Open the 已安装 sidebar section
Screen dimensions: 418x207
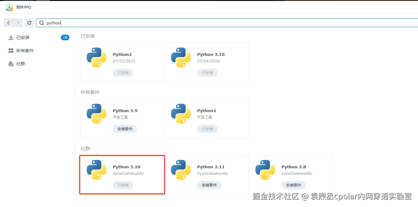[x=37, y=37]
